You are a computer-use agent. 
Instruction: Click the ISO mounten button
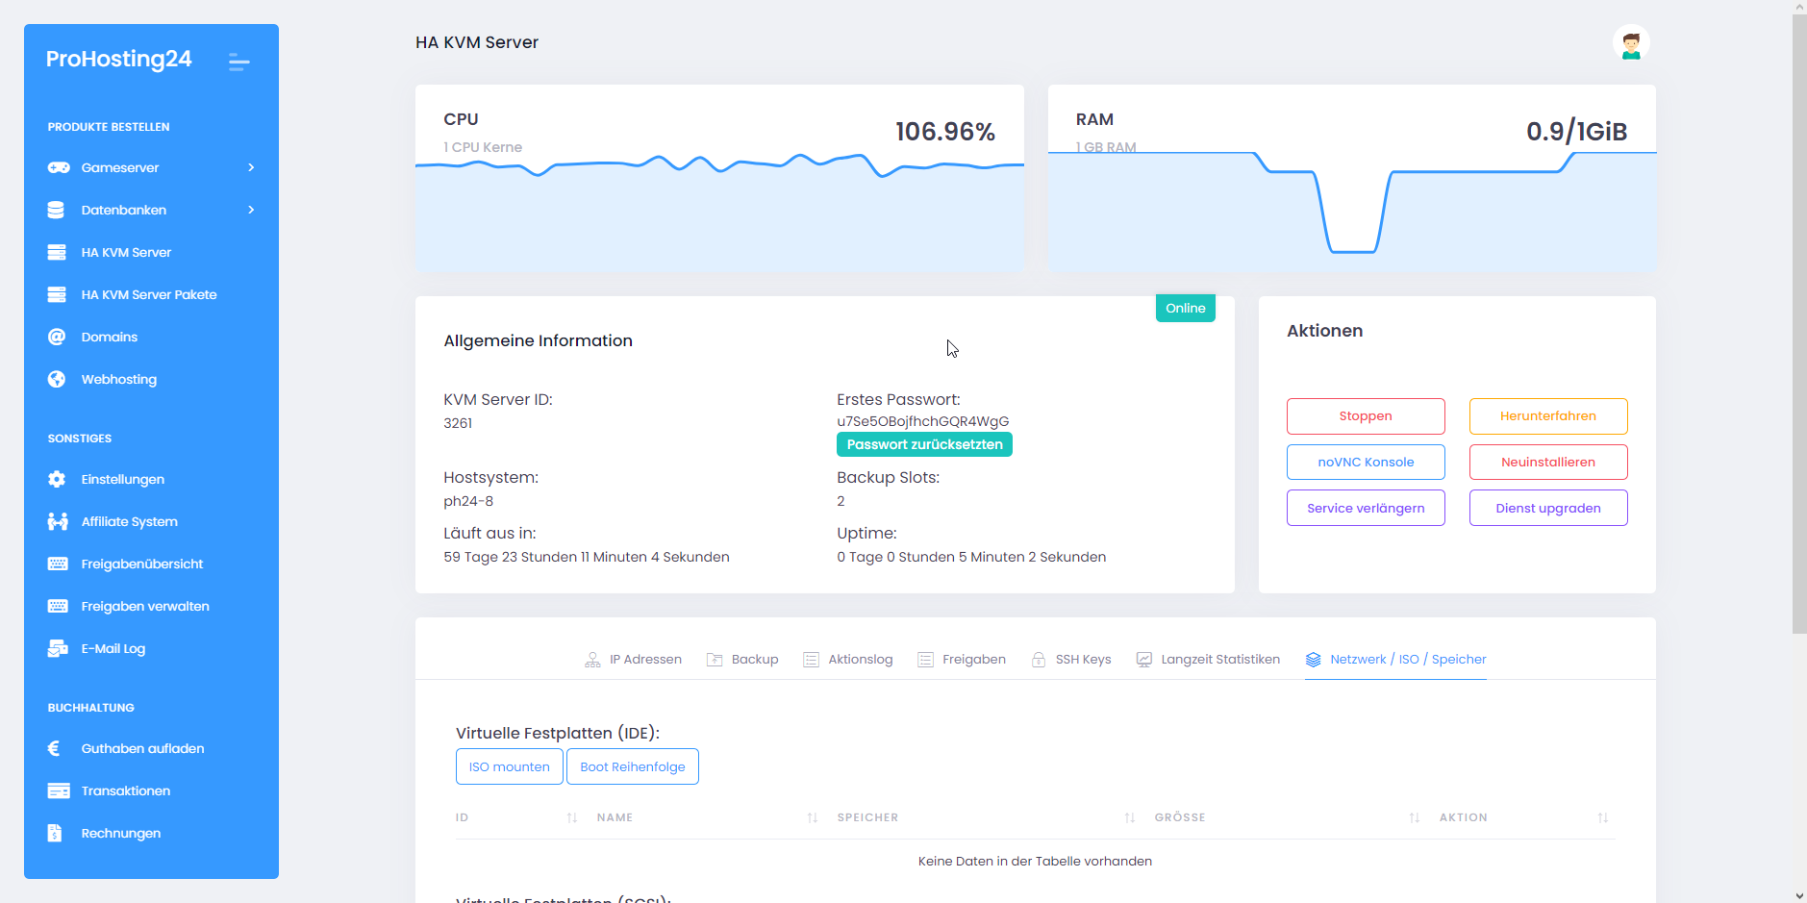coord(509,766)
